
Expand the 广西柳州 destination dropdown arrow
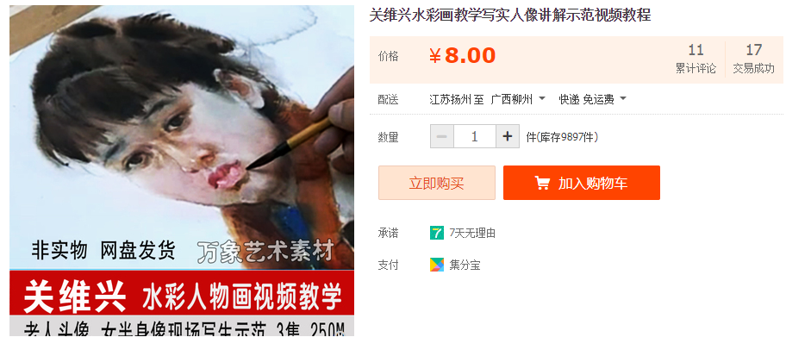click(542, 99)
